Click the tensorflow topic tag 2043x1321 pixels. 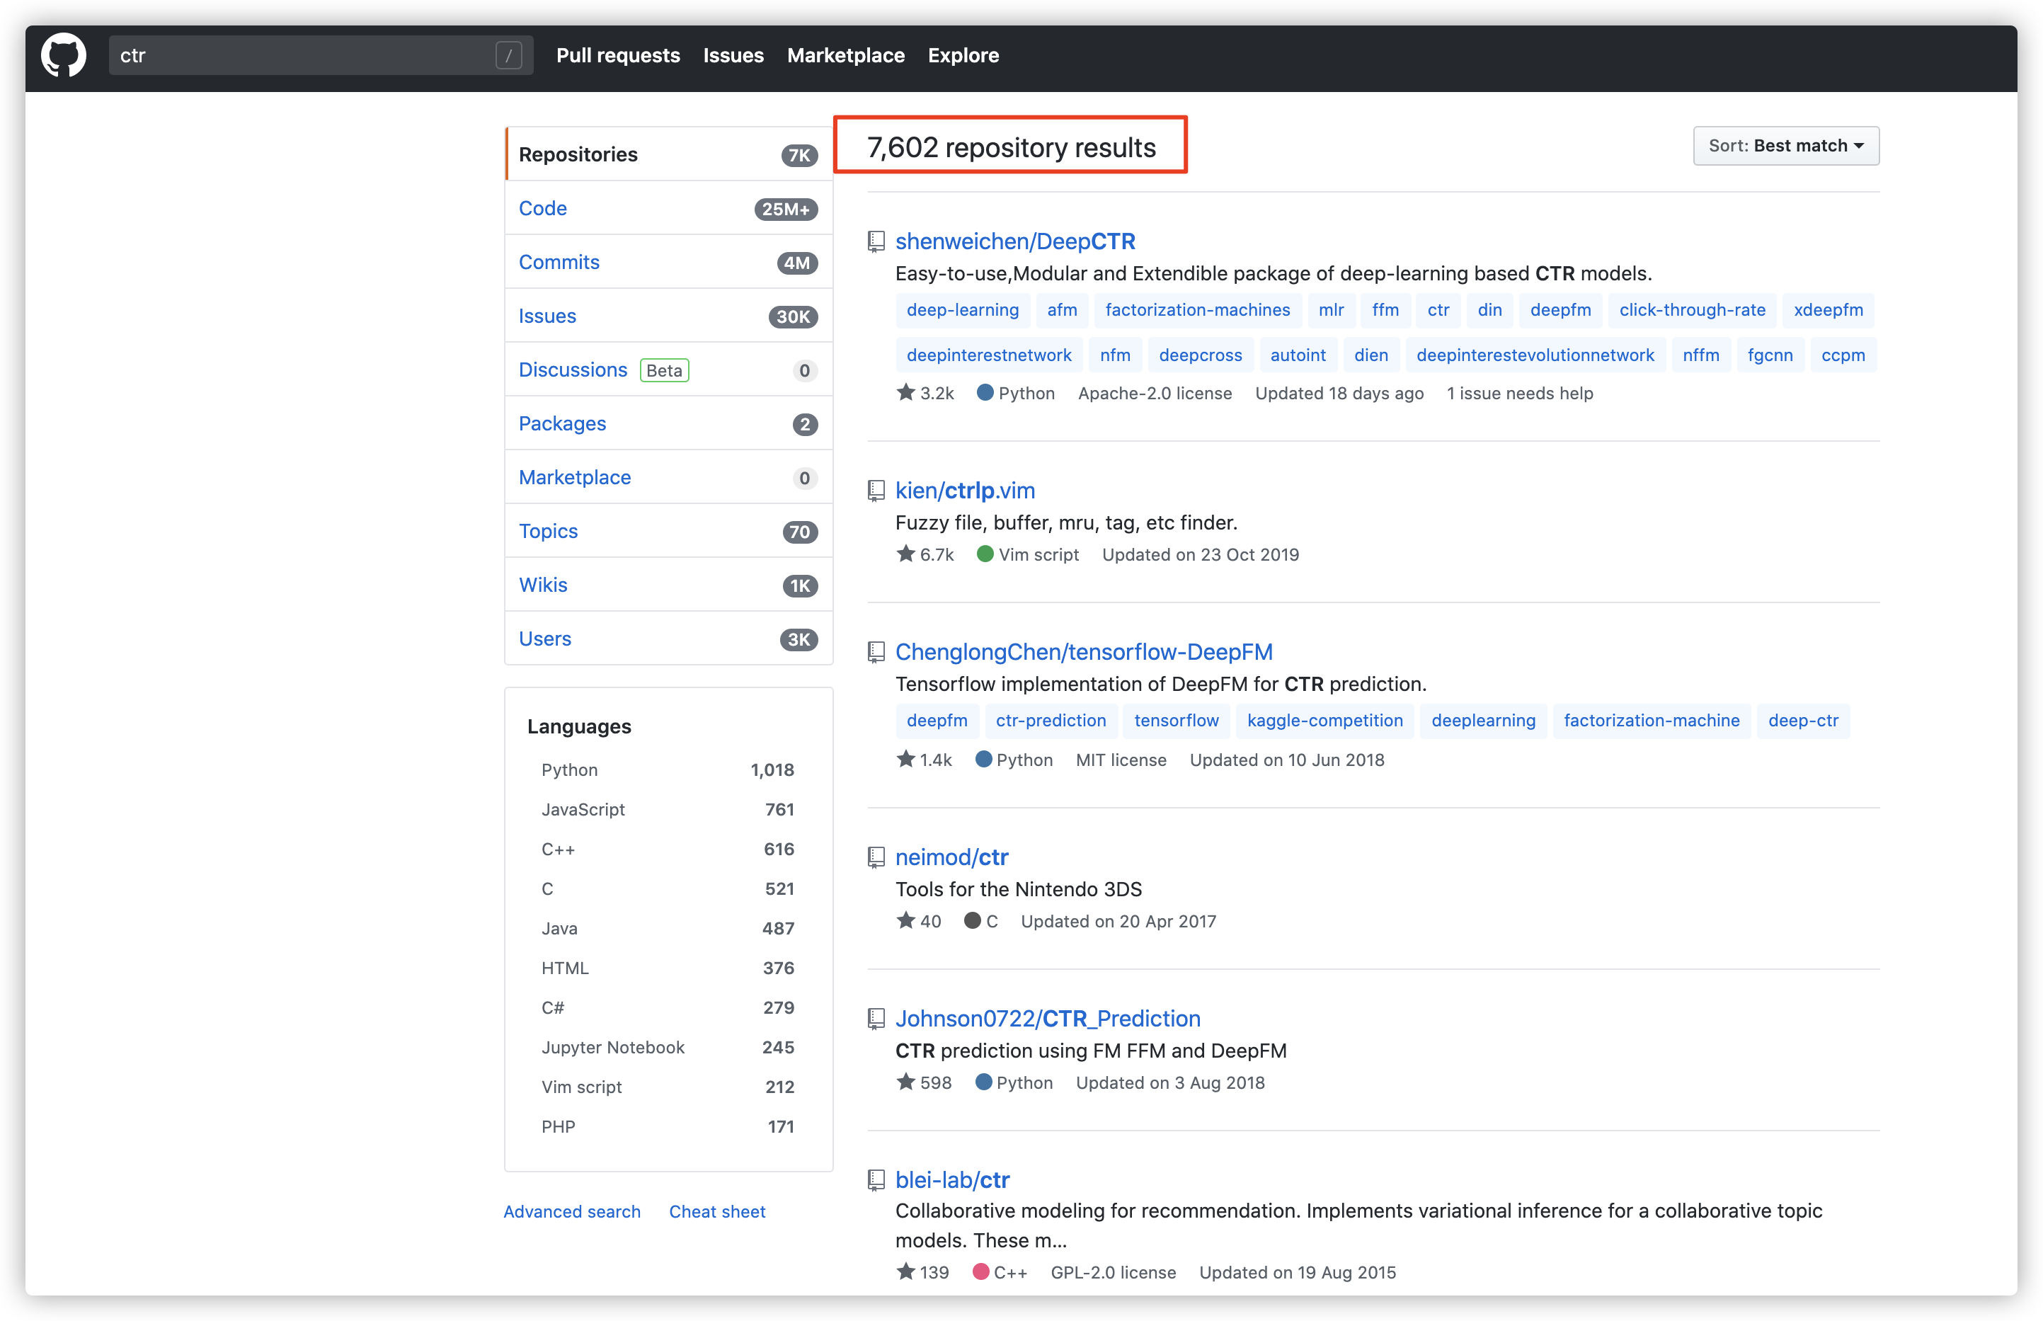(1176, 721)
